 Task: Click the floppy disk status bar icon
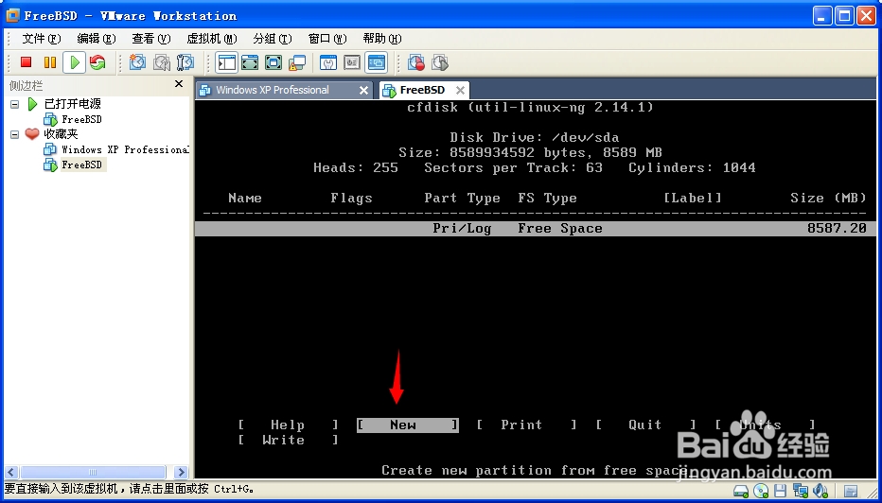point(780,491)
